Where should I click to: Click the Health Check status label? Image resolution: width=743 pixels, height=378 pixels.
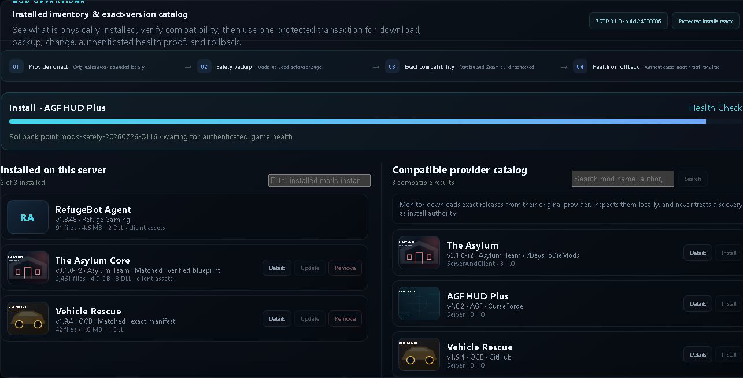(x=715, y=108)
